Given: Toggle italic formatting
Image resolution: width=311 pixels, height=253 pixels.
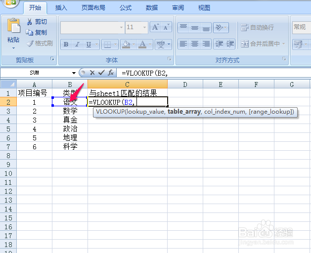Looking at the screenshot, I should (77, 44).
